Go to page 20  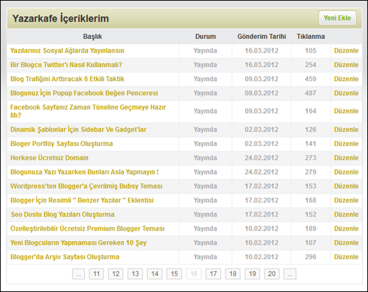(272, 274)
